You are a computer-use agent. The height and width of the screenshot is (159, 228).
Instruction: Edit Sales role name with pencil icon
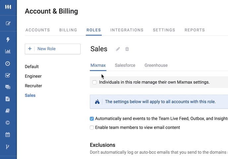[x=118, y=49]
